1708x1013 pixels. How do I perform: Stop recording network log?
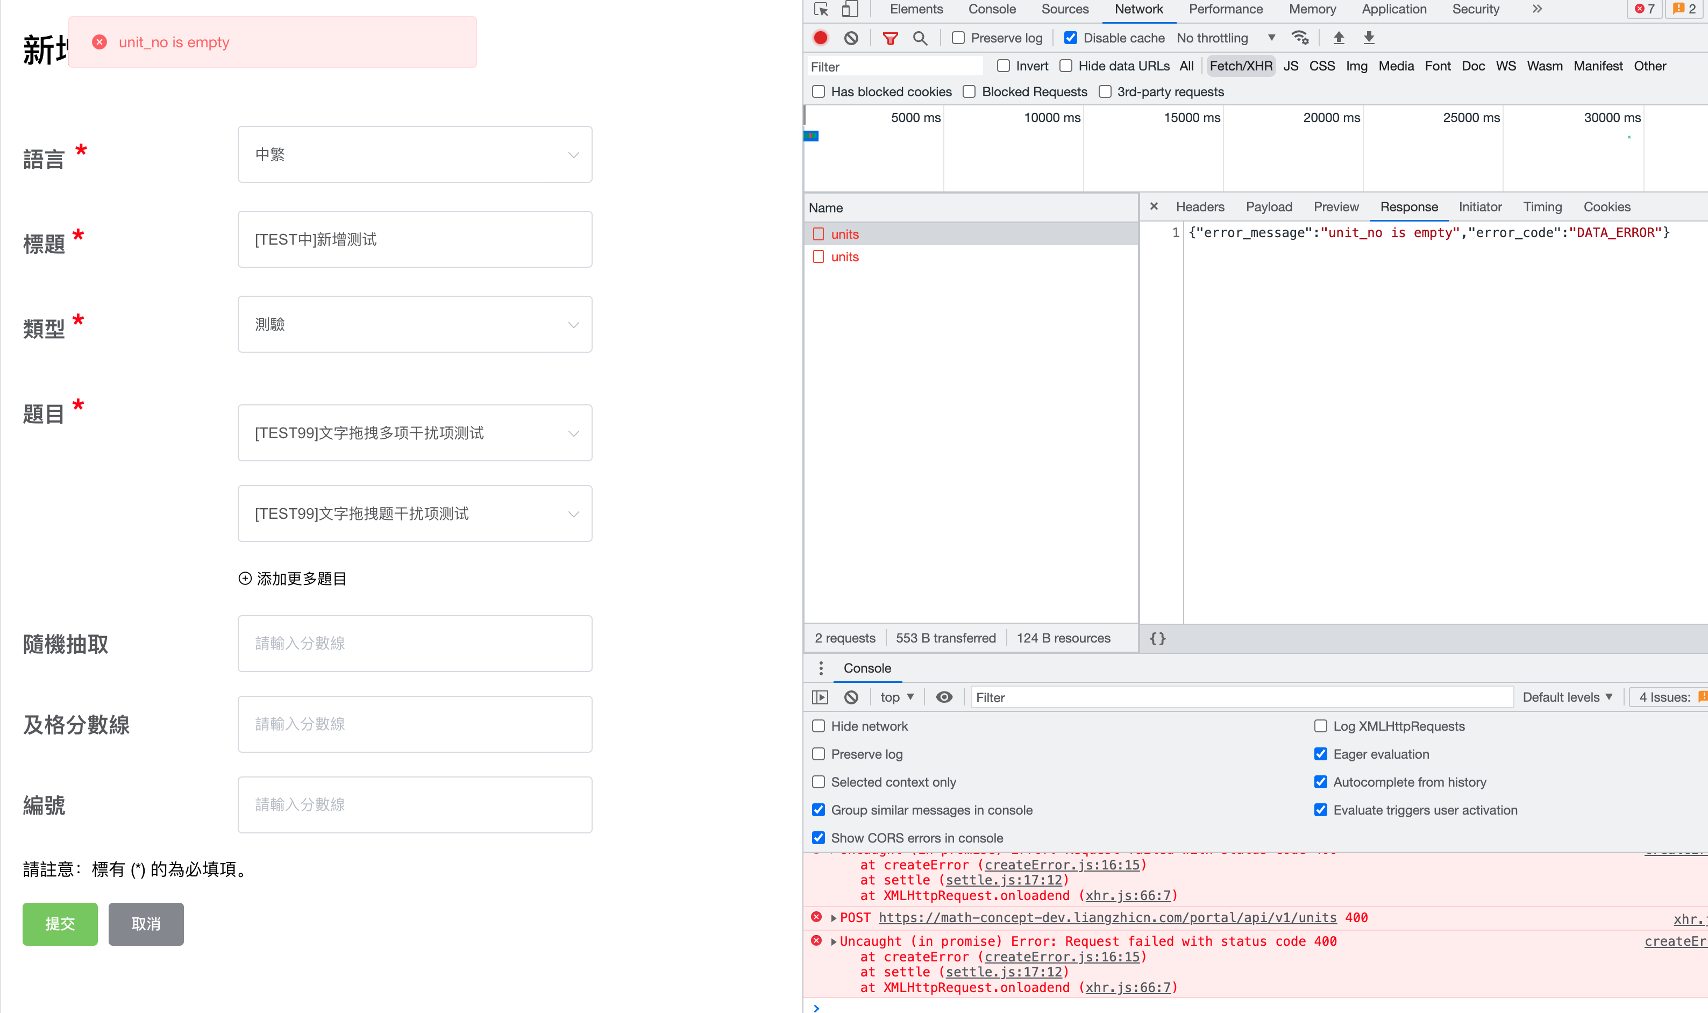(x=821, y=38)
